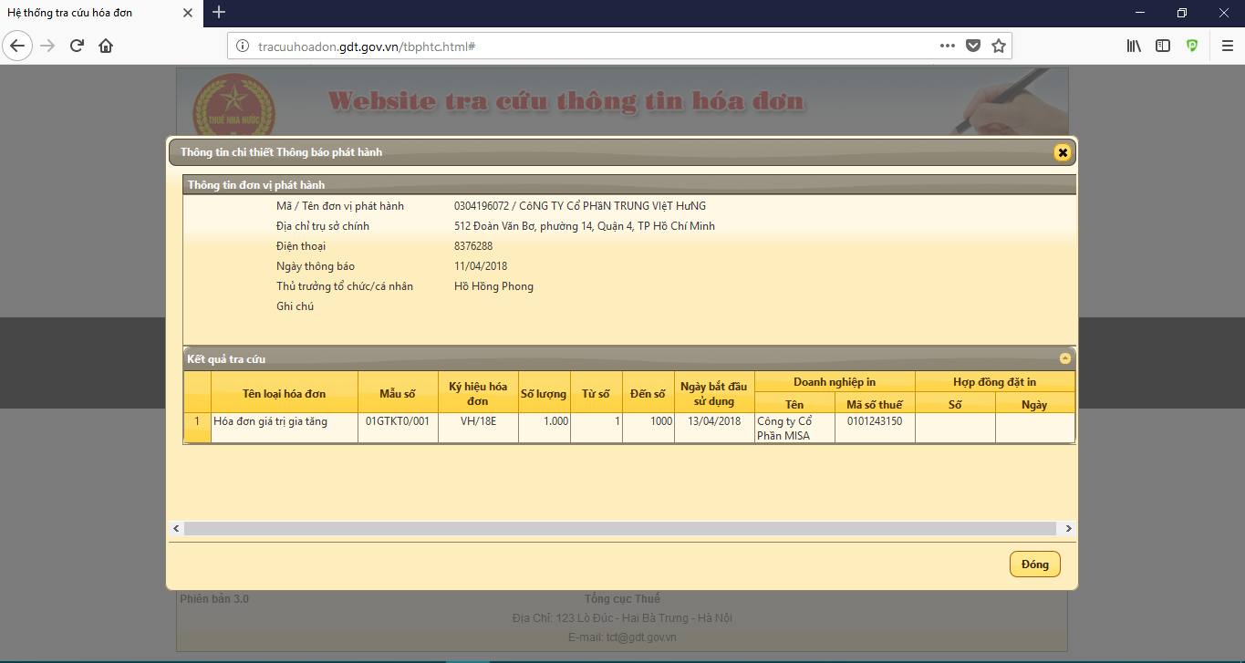Screen dimensions: 1245x663
Task: Go to browser Home page
Action: (106, 46)
